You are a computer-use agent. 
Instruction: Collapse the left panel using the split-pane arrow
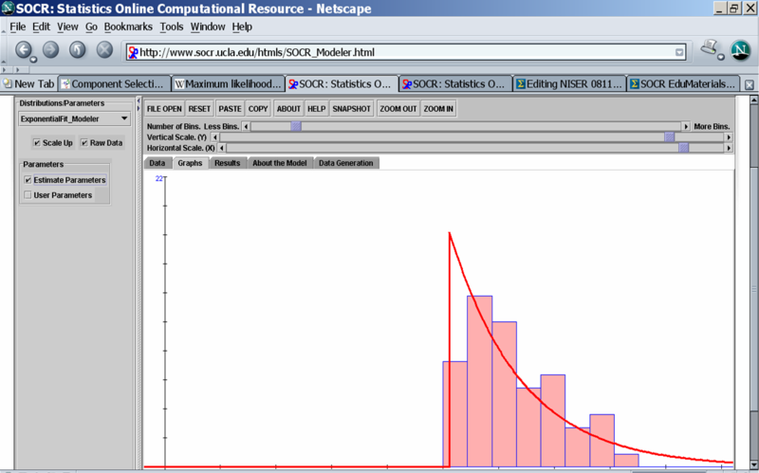tap(138, 100)
